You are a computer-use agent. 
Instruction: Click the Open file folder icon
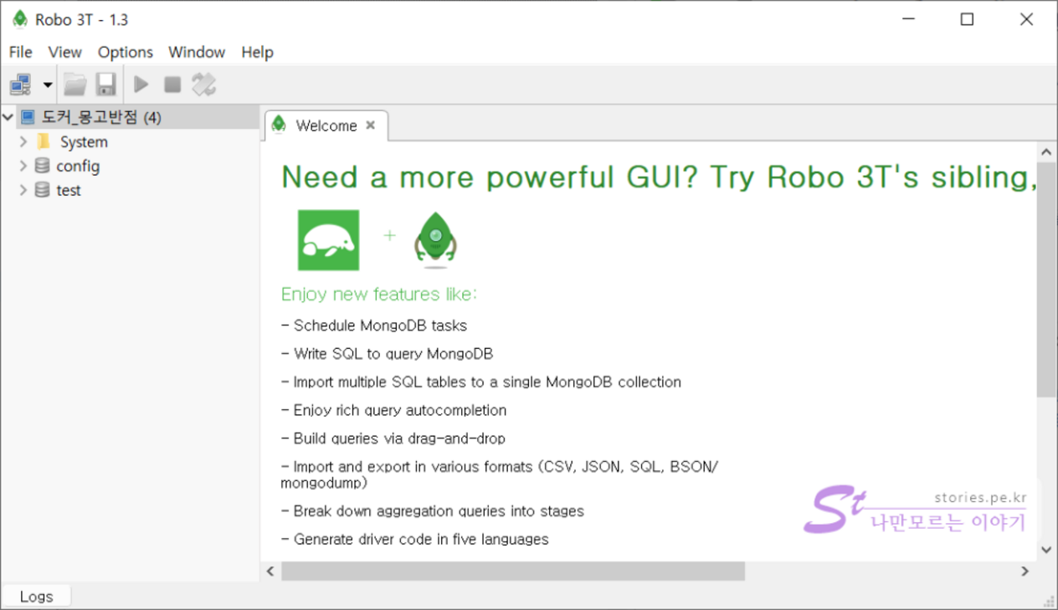pos(75,85)
